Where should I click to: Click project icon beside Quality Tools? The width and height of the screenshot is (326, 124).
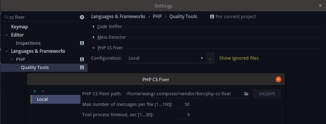coord(82,67)
